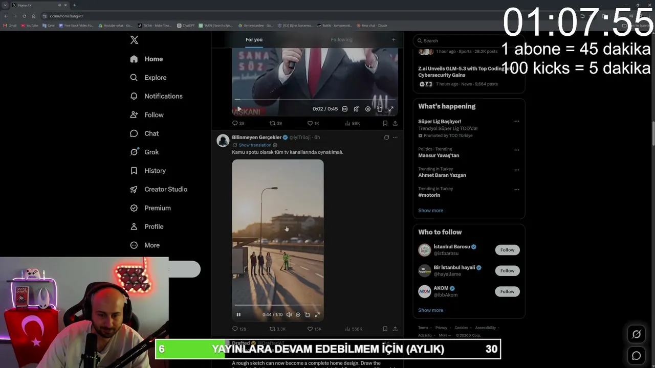655x368 pixels.
Task: Bookmark the post with 86K views
Action: coord(385,123)
